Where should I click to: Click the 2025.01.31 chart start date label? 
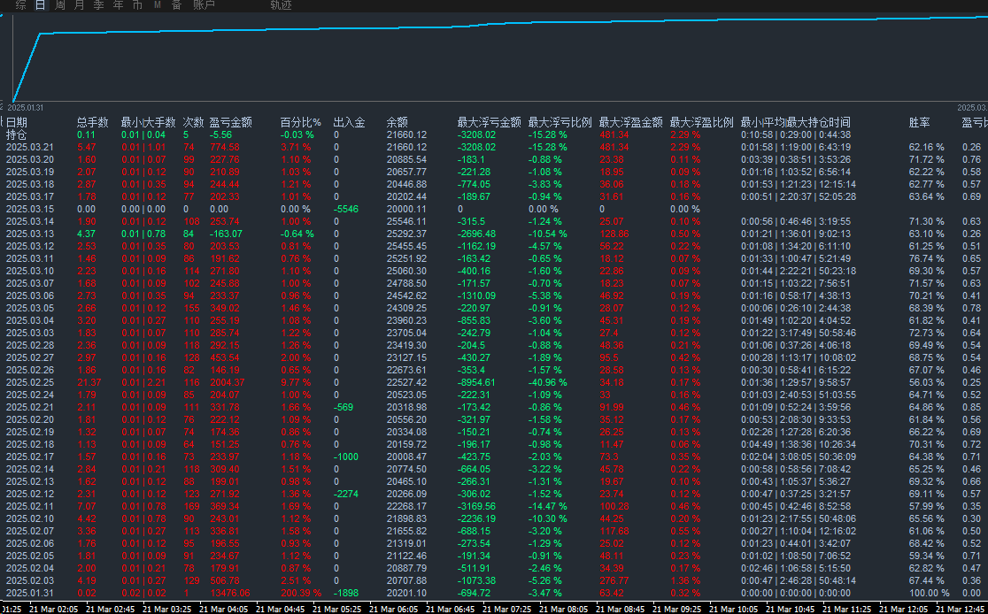(x=24, y=108)
